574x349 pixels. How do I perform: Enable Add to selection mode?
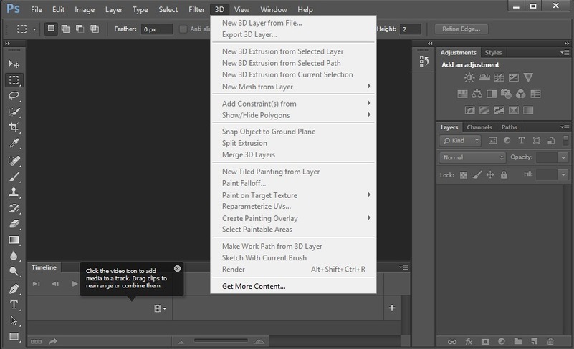pos(65,29)
